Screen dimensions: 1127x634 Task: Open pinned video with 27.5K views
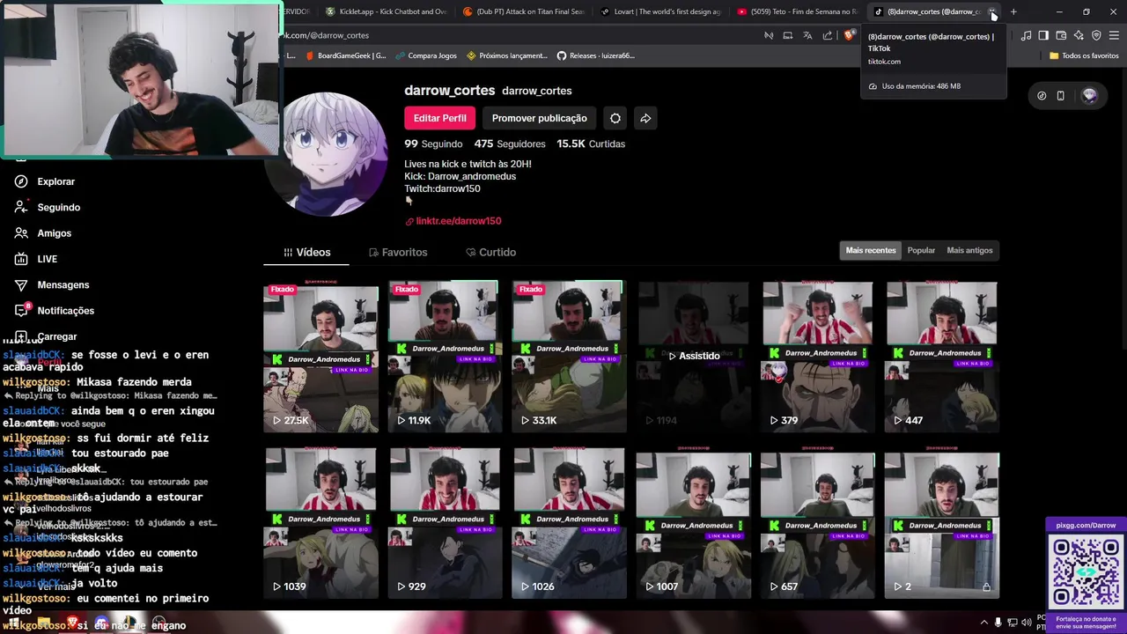tap(320, 357)
